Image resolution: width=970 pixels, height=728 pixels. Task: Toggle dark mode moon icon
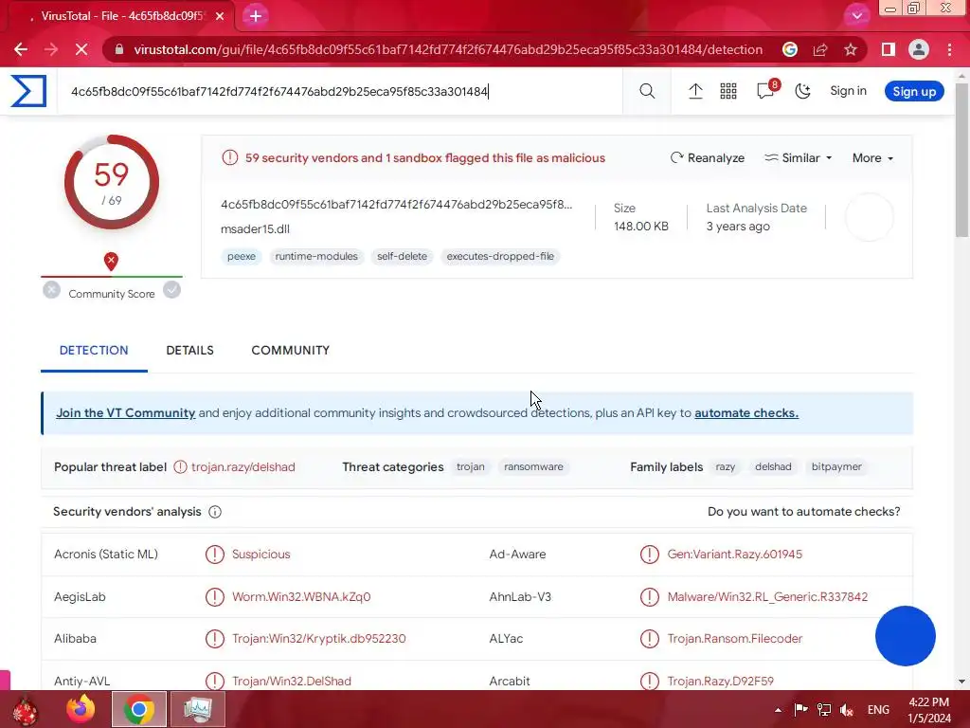pos(802,91)
